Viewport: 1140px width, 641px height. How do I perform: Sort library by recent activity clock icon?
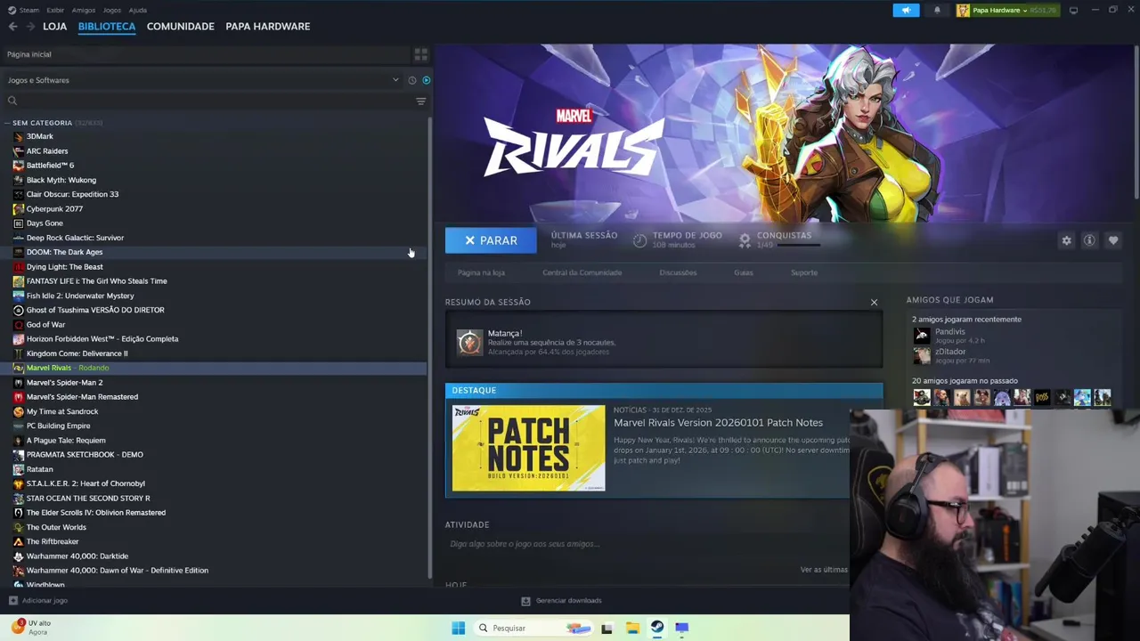click(411, 80)
